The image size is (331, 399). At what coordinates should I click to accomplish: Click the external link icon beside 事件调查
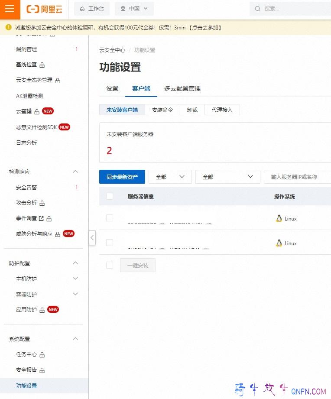point(41,218)
